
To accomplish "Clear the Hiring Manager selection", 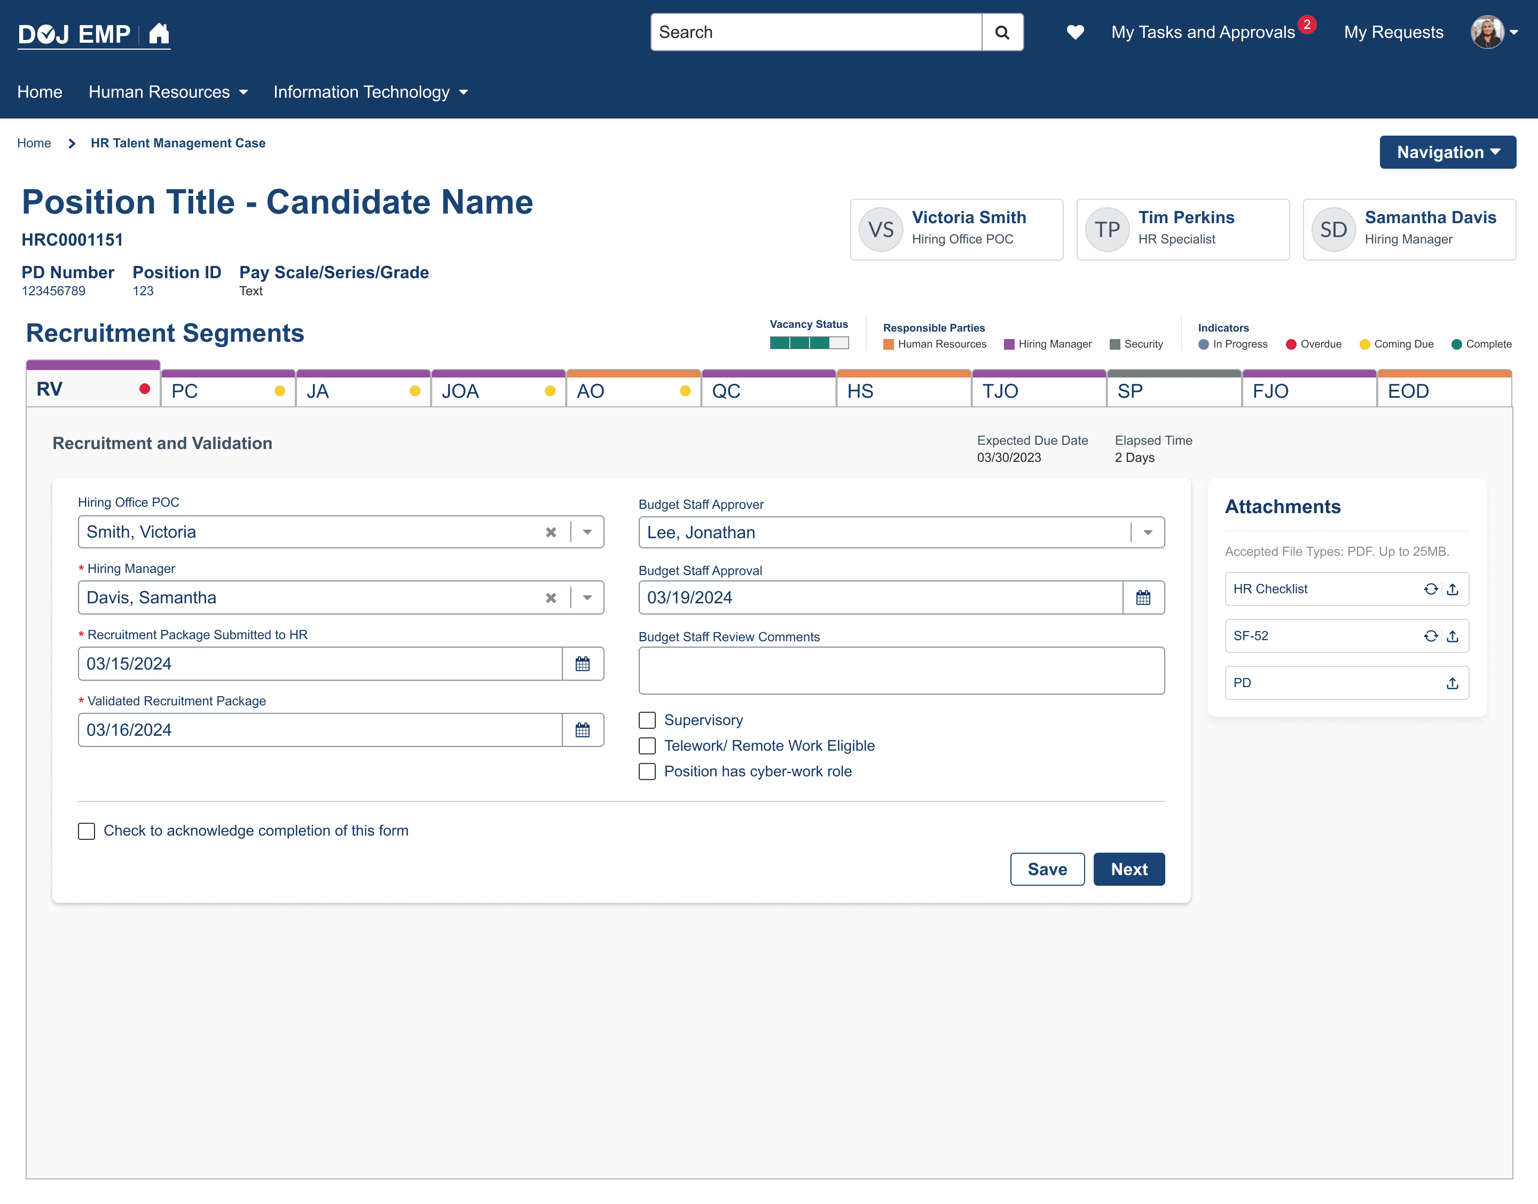I will click(x=551, y=599).
